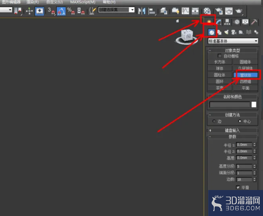Open the Create command panel tab
This screenshot has height=216, width=263.
209,22
